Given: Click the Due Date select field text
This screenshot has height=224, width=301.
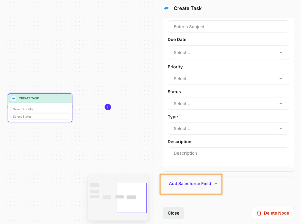Looking at the screenshot, I should coord(182,53).
